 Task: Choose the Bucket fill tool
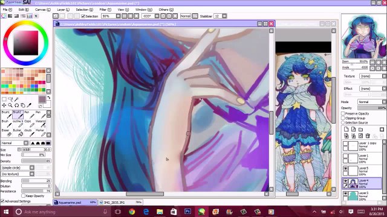[18, 133]
